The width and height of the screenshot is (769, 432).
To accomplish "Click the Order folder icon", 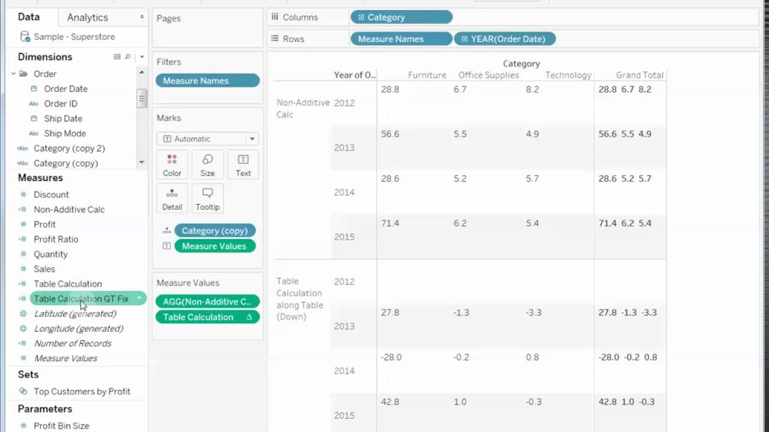I will click(23, 74).
